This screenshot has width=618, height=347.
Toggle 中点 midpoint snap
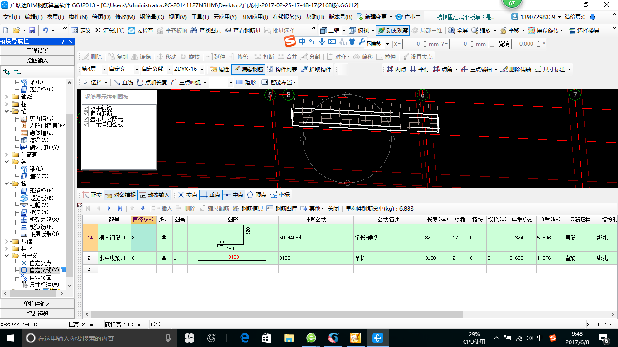[x=233, y=195]
